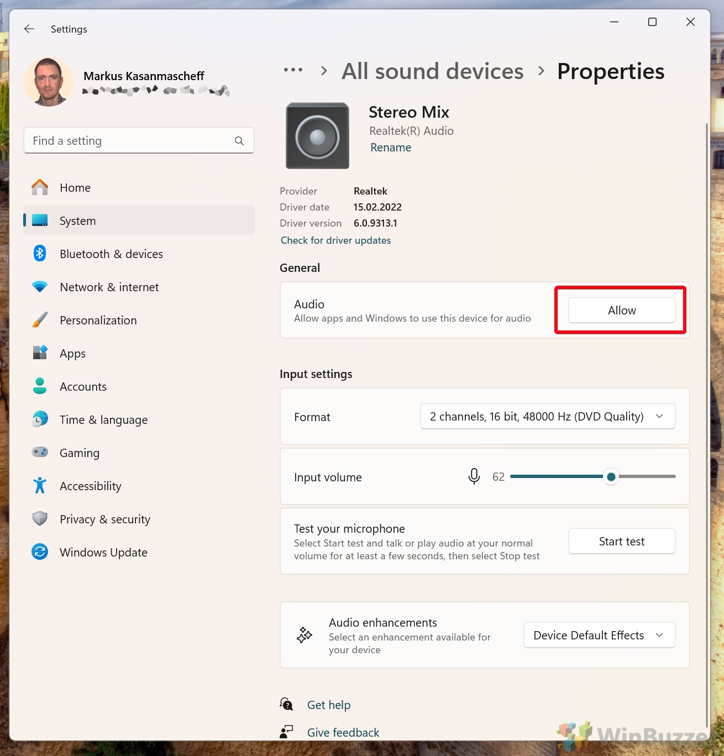The width and height of the screenshot is (724, 756).
Task: Click the System monitor icon
Action: click(40, 221)
